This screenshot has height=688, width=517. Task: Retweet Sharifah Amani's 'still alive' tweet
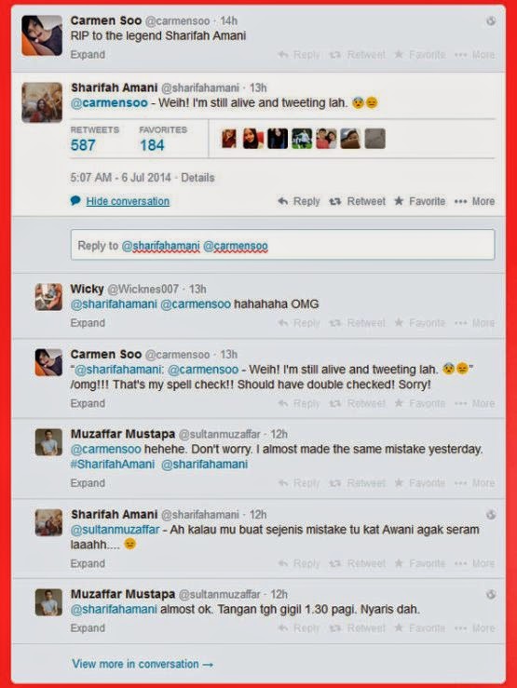point(358,201)
